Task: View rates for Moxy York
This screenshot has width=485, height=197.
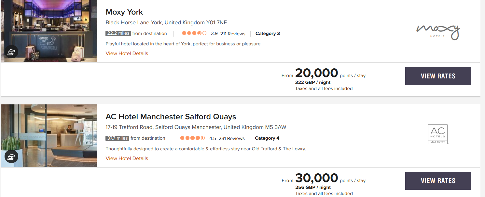Action: click(x=438, y=76)
